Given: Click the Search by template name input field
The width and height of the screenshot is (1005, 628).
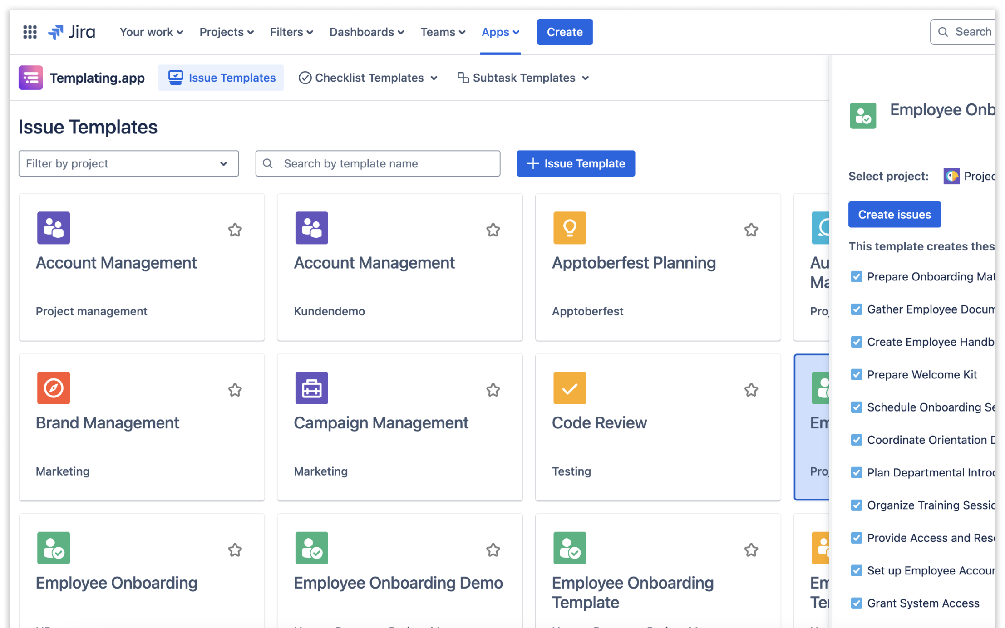Looking at the screenshot, I should pyautogui.click(x=378, y=163).
